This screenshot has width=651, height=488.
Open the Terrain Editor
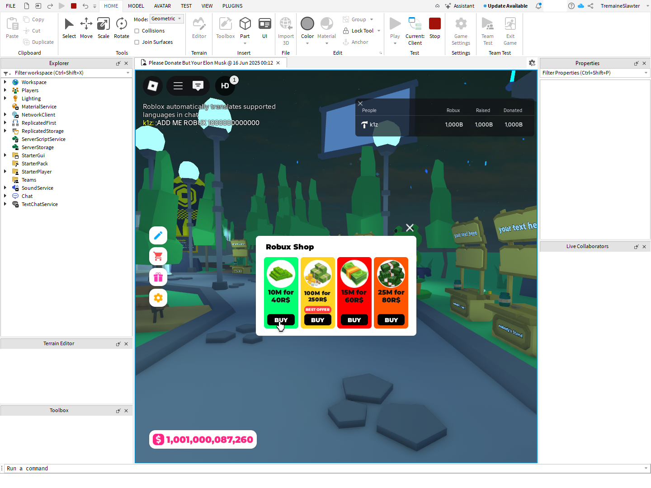[x=199, y=28]
